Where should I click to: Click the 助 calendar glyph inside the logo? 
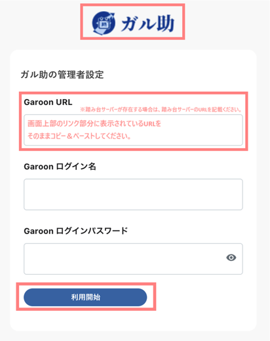tap(104, 24)
